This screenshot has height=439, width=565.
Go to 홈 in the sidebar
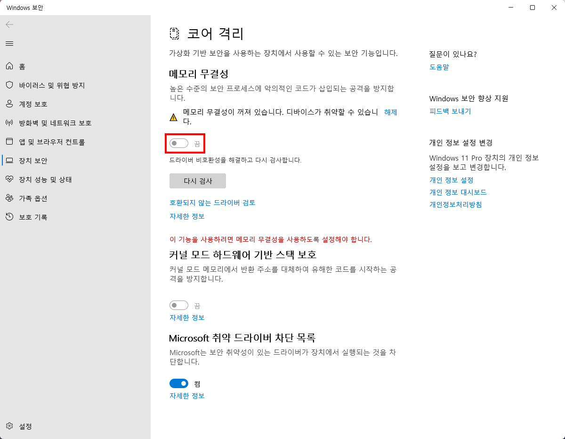tap(22, 66)
